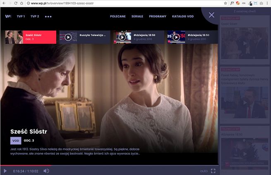Click the Sześć Sióstr title heading
This screenshot has width=271, height=175.
pos(29,132)
